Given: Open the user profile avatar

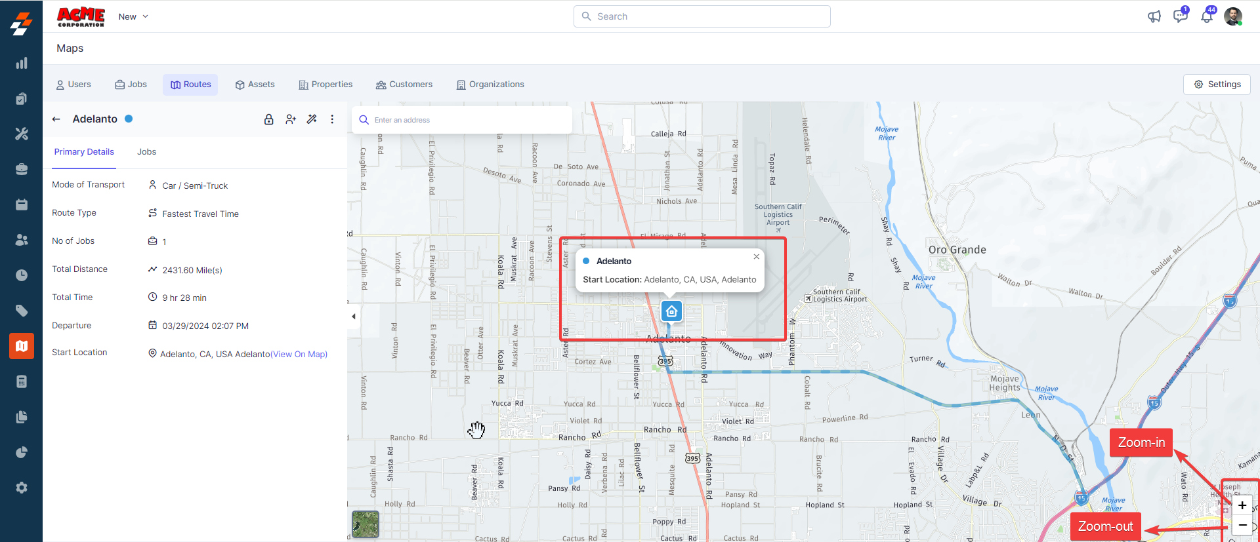Looking at the screenshot, I should pos(1233,16).
